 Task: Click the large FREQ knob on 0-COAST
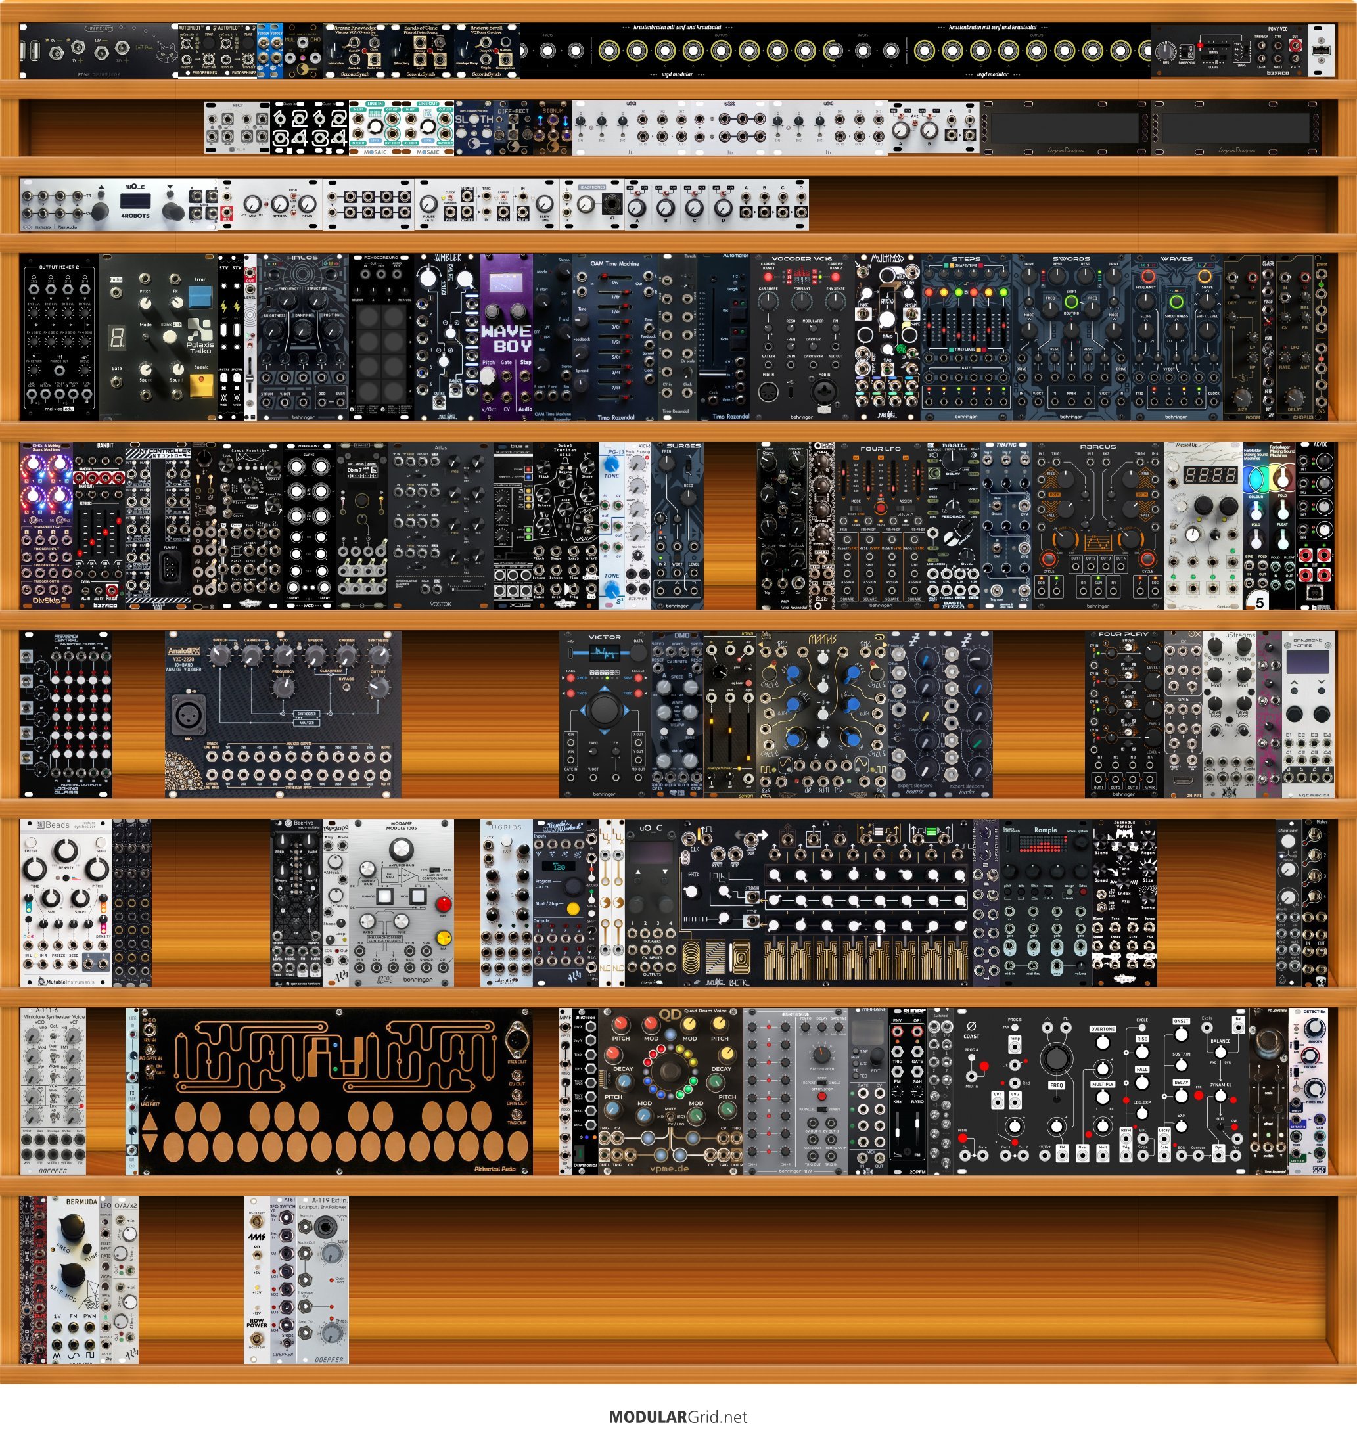tap(1056, 1058)
